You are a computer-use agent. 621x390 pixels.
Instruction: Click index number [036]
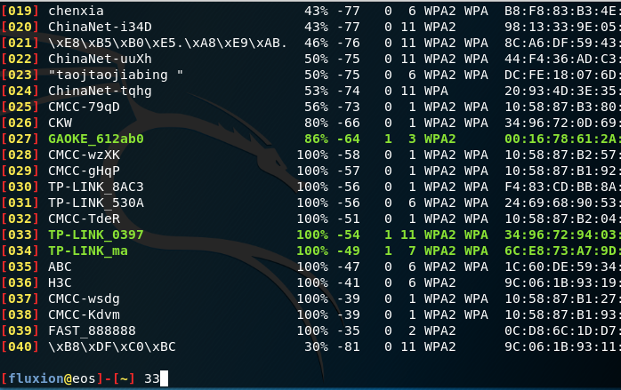(x=20, y=283)
